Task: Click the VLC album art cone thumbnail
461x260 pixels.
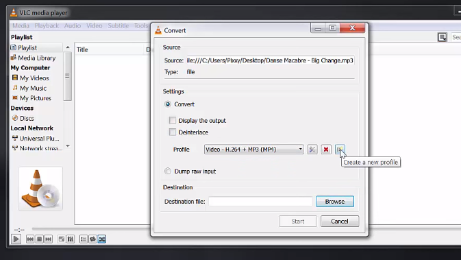Action: [x=40, y=189]
